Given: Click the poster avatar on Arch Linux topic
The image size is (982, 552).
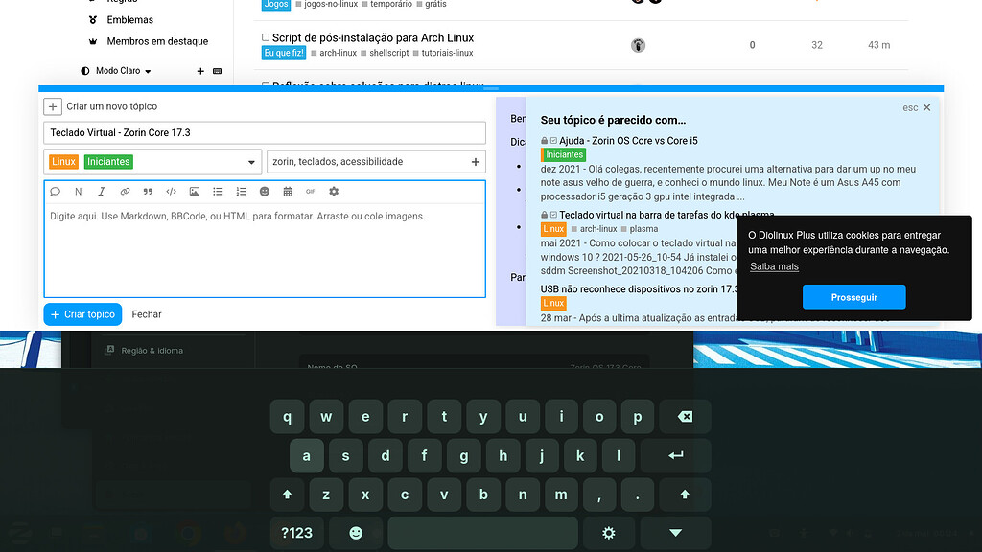Looking at the screenshot, I should click(638, 45).
